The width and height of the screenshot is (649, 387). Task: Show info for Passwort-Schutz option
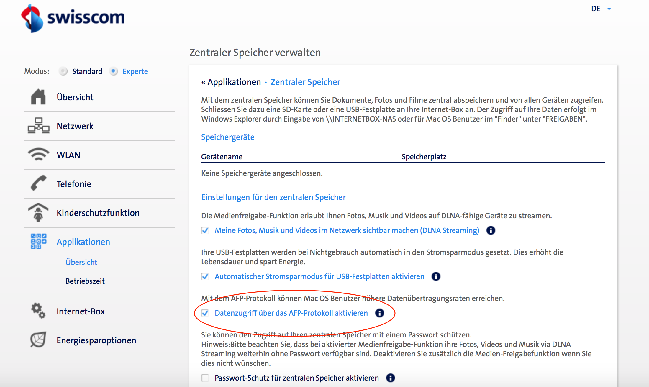click(x=390, y=378)
